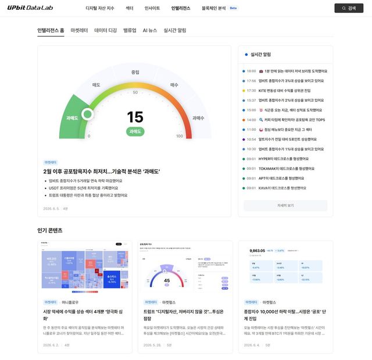
Task: Open the 인텔리전스 menu
Action: pos(181,8)
